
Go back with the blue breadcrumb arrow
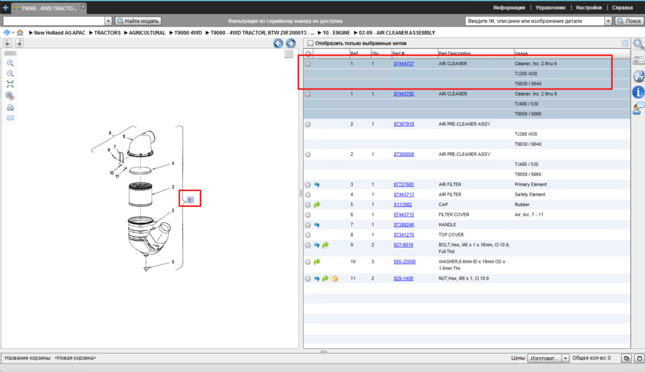tap(6, 32)
